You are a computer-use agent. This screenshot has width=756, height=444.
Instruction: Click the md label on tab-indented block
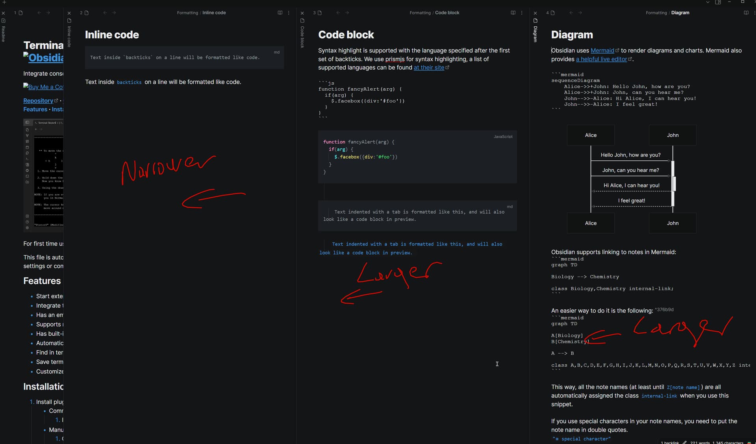(x=510, y=207)
